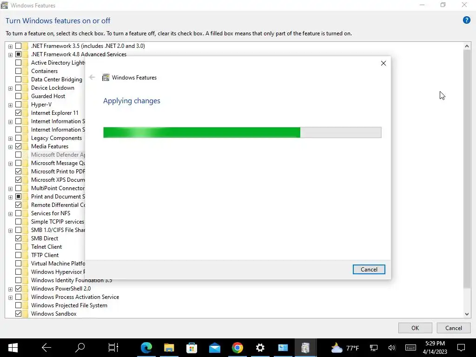The height and width of the screenshot is (357, 476).
Task: Click Cancel in Applying changes dialog
Action: [x=369, y=269]
